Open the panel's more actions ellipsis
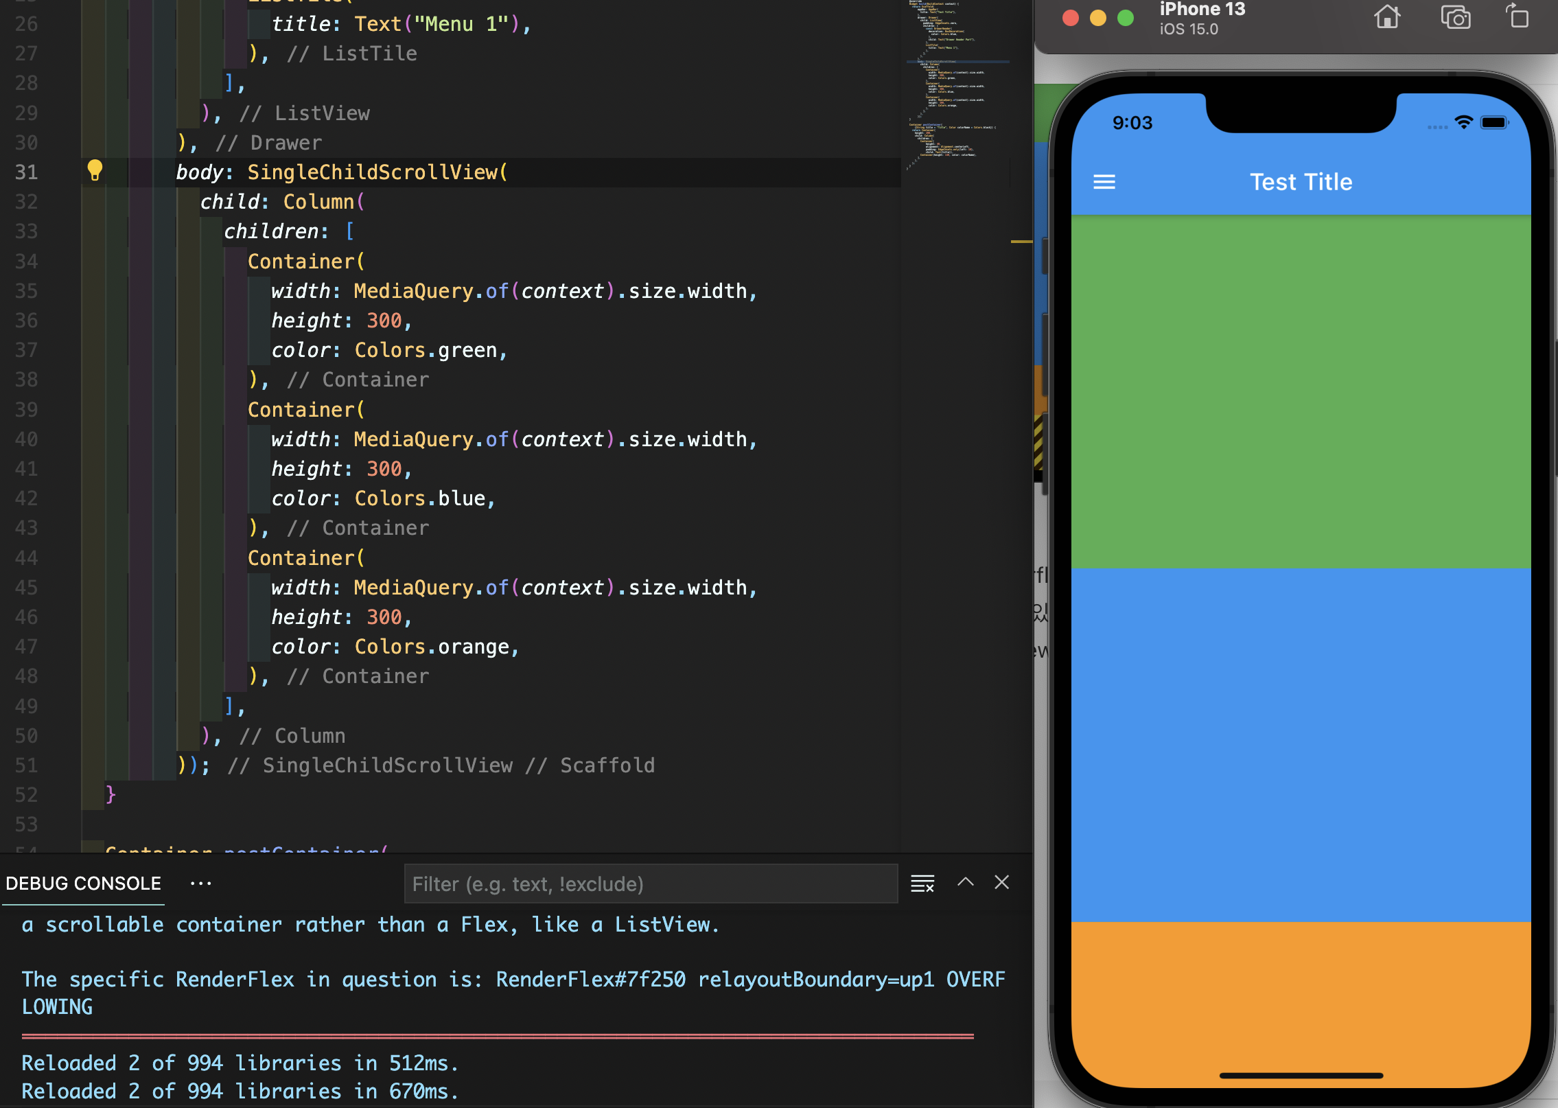This screenshot has width=1558, height=1108. (x=200, y=884)
